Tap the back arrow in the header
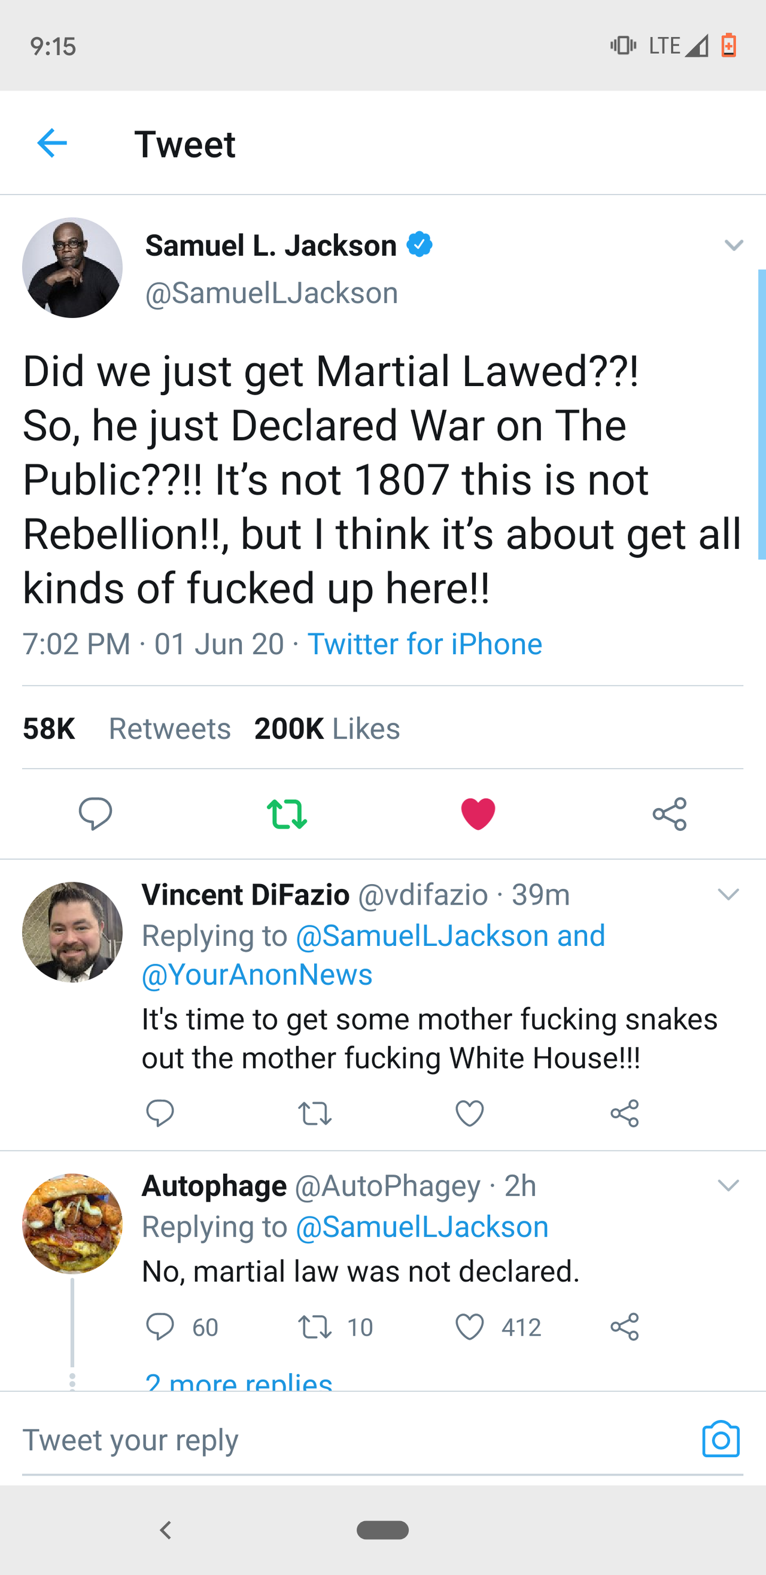The width and height of the screenshot is (766, 1575). pyautogui.click(x=52, y=144)
